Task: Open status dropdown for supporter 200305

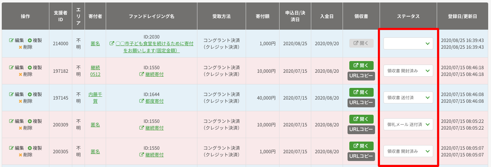Action: tap(408, 151)
